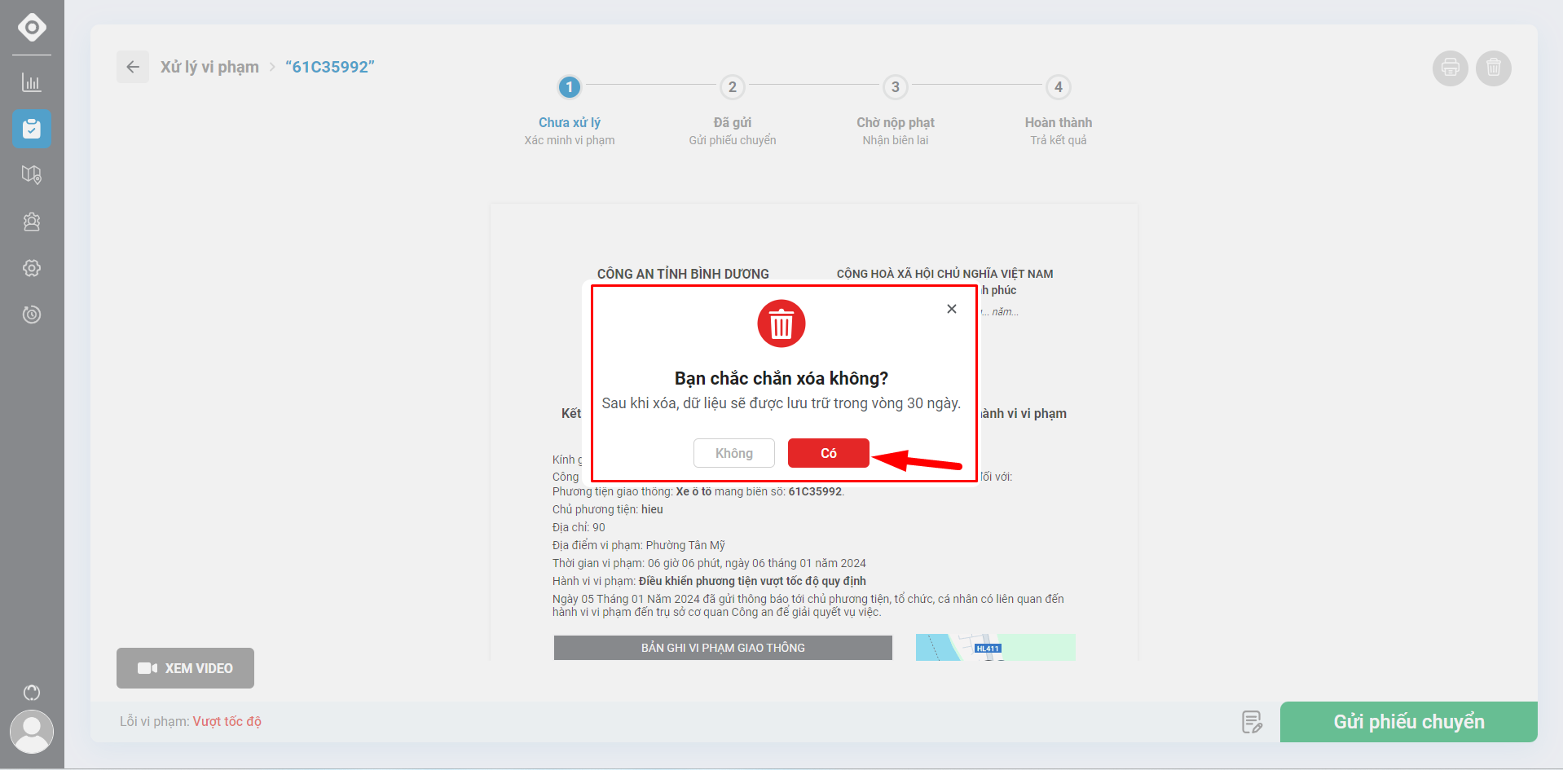This screenshot has height=770, width=1563.
Task: Click the "61C35992" breadcrumb text
Action: (x=330, y=67)
